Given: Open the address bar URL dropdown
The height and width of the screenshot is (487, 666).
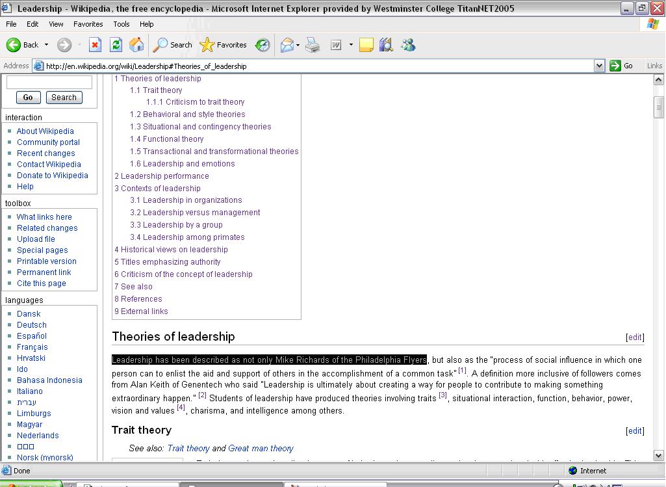Looking at the screenshot, I should pos(599,66).
